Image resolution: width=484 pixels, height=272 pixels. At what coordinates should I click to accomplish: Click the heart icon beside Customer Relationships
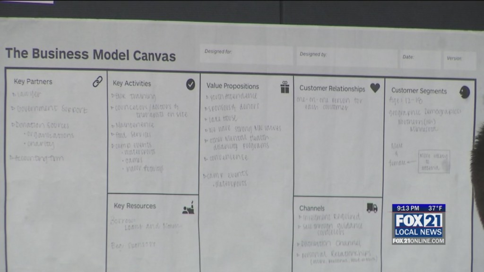tap(375, 88)
